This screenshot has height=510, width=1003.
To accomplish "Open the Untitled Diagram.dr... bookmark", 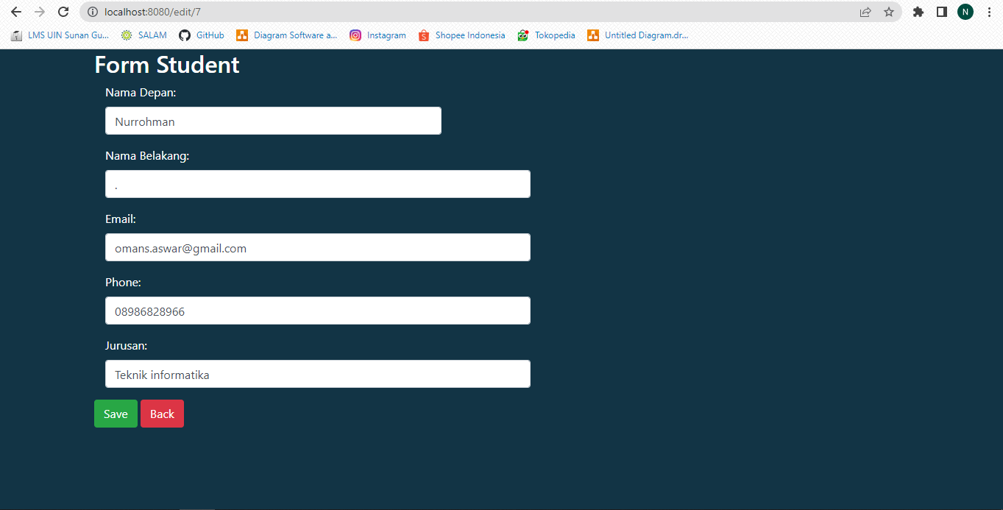I will [x=638, y=35].
